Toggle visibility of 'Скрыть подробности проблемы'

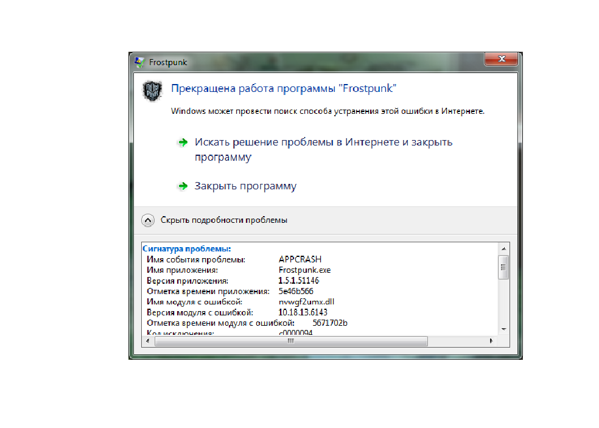[x=225, y=220]
